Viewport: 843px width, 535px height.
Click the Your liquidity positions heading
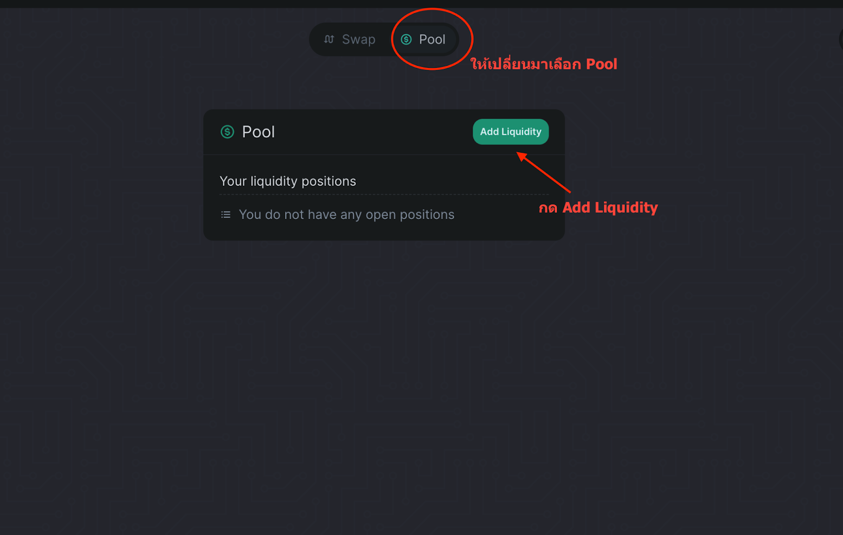288,181
